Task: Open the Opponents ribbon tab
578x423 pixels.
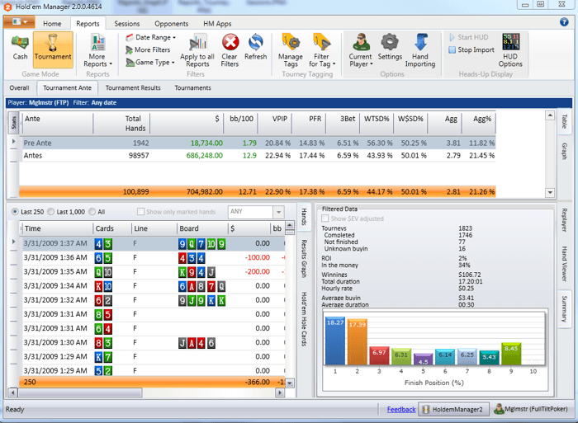Action: pos(172,24)
